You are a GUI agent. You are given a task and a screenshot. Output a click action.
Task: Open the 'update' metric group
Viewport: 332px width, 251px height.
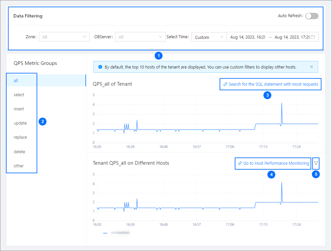[20, 123]
